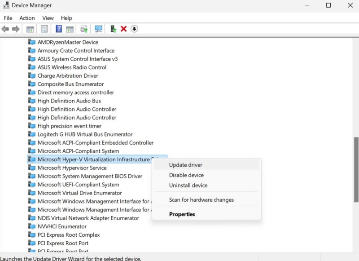
Task: Click the Disable device down-arrow icon
Action: click(134, 29)
